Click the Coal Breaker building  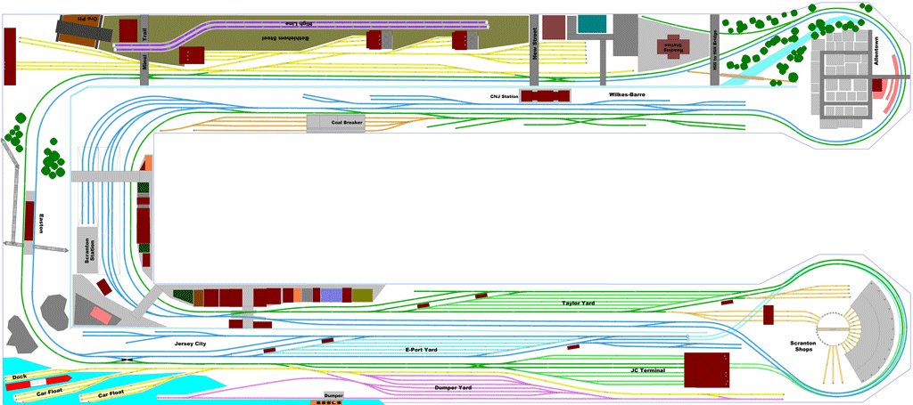[x=337, y=123]
